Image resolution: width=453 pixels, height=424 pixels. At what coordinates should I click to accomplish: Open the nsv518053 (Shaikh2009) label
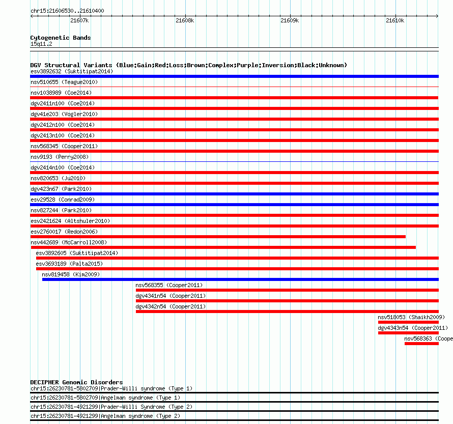[411, 317]
